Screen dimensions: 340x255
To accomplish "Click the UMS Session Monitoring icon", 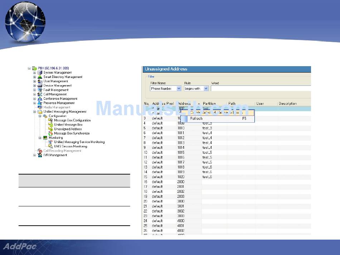I will [51, 146].
